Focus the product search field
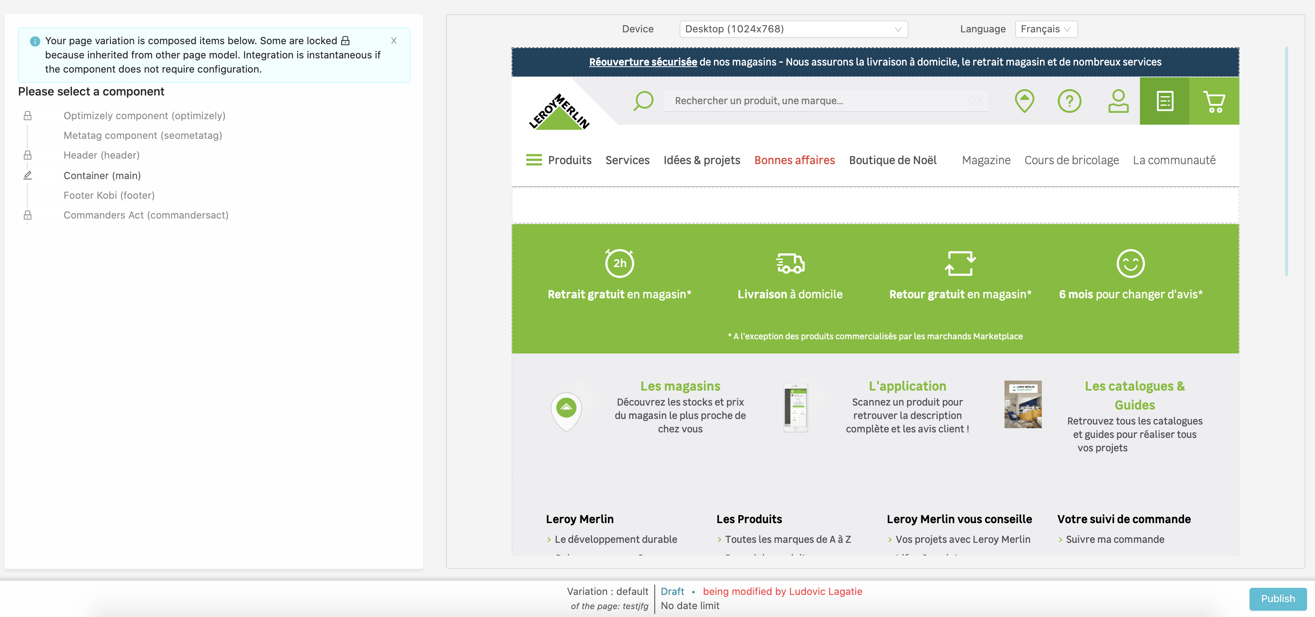Screen dimensions: 1315x617 [825, 101]
